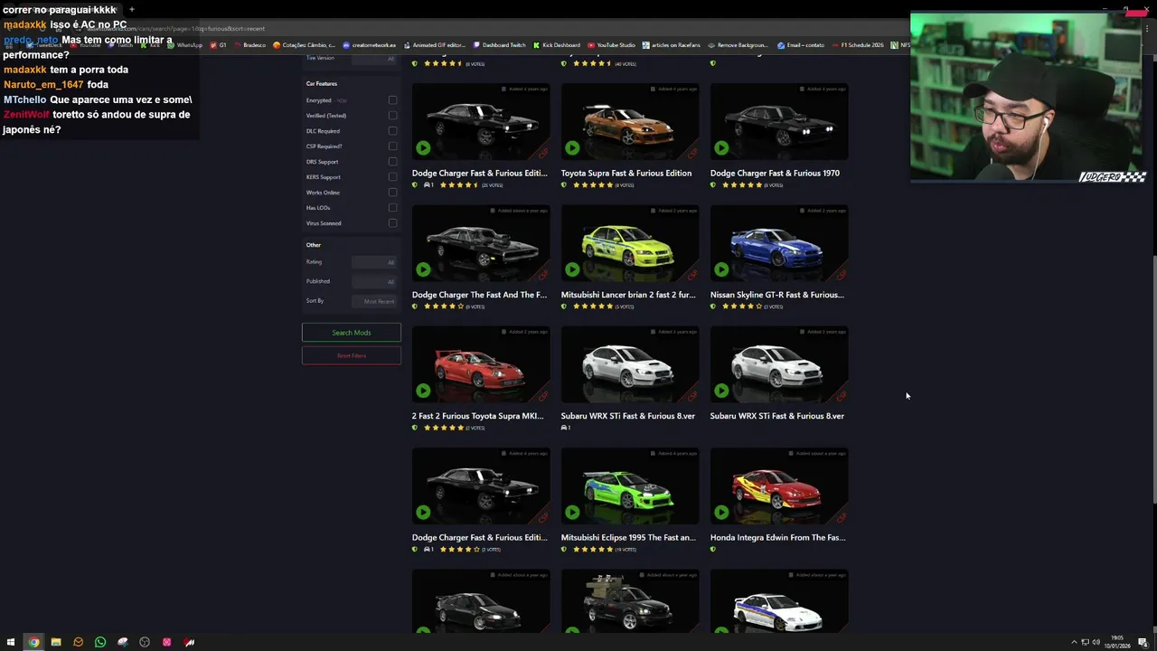
Task: Open the green Mitsubishi Eclipse thumbnail
Action: coord(630,486)
